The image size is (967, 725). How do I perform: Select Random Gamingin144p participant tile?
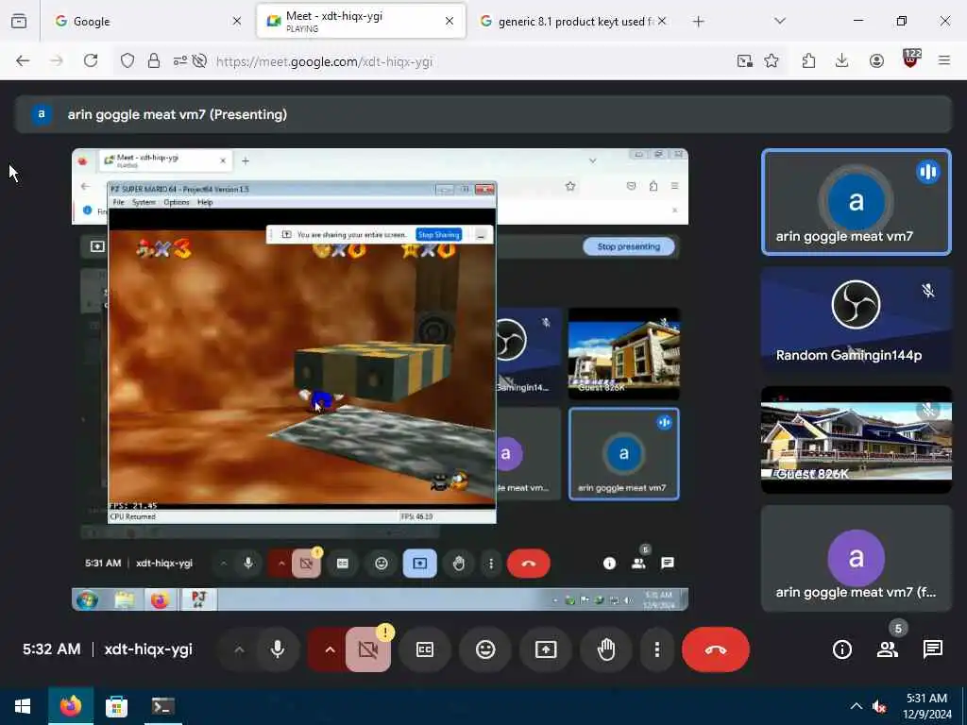pos(856,321)
